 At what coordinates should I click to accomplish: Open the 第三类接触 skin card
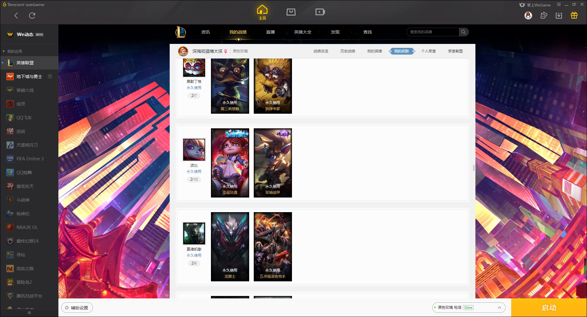[230, 86]
